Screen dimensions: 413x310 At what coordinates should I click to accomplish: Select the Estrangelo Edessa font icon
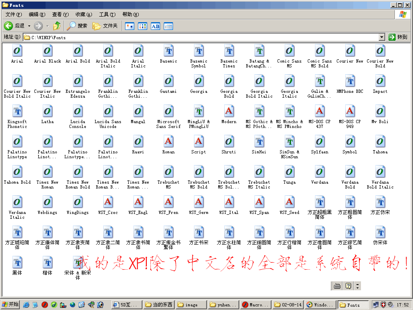coord(77,81)
